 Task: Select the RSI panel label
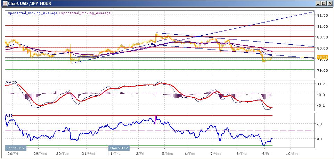click(x=9, y=115)
